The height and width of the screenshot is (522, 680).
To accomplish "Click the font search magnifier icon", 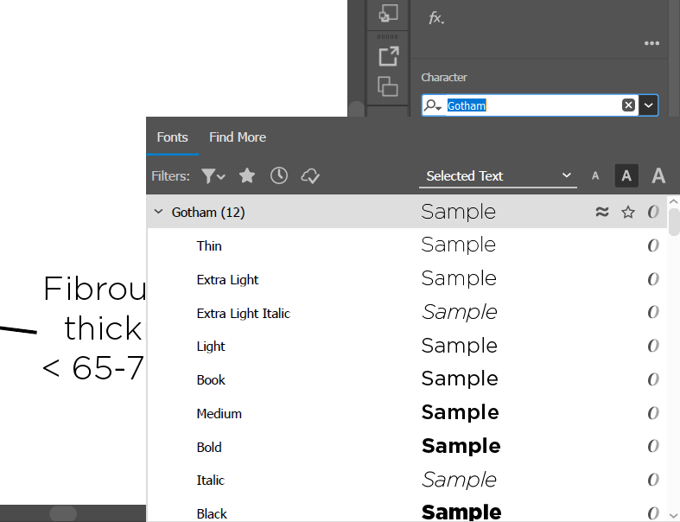I will (432, 105).
